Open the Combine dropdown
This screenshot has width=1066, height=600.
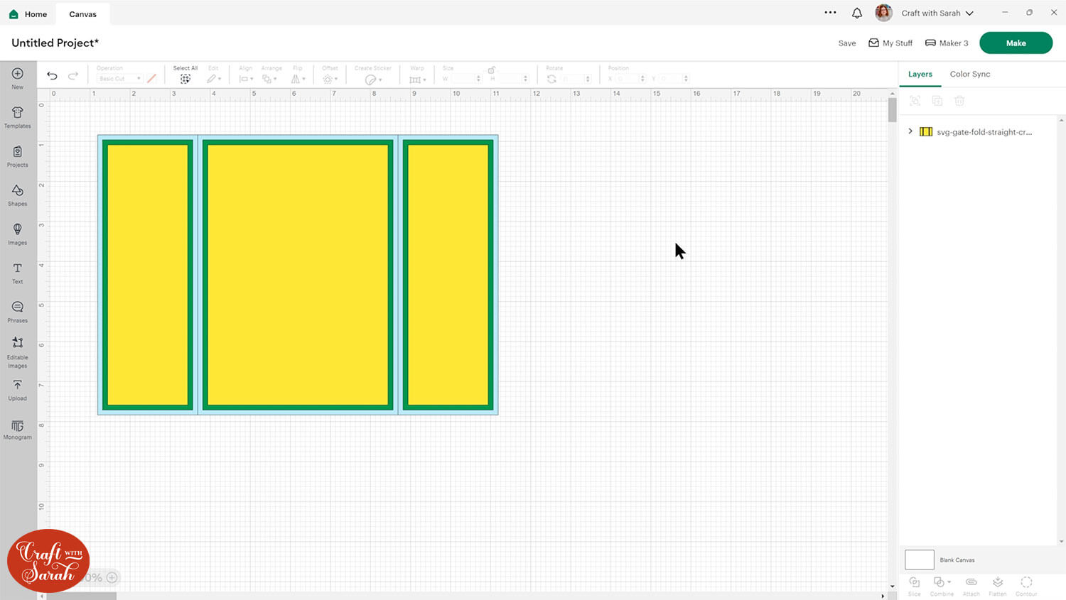(942, 586)
